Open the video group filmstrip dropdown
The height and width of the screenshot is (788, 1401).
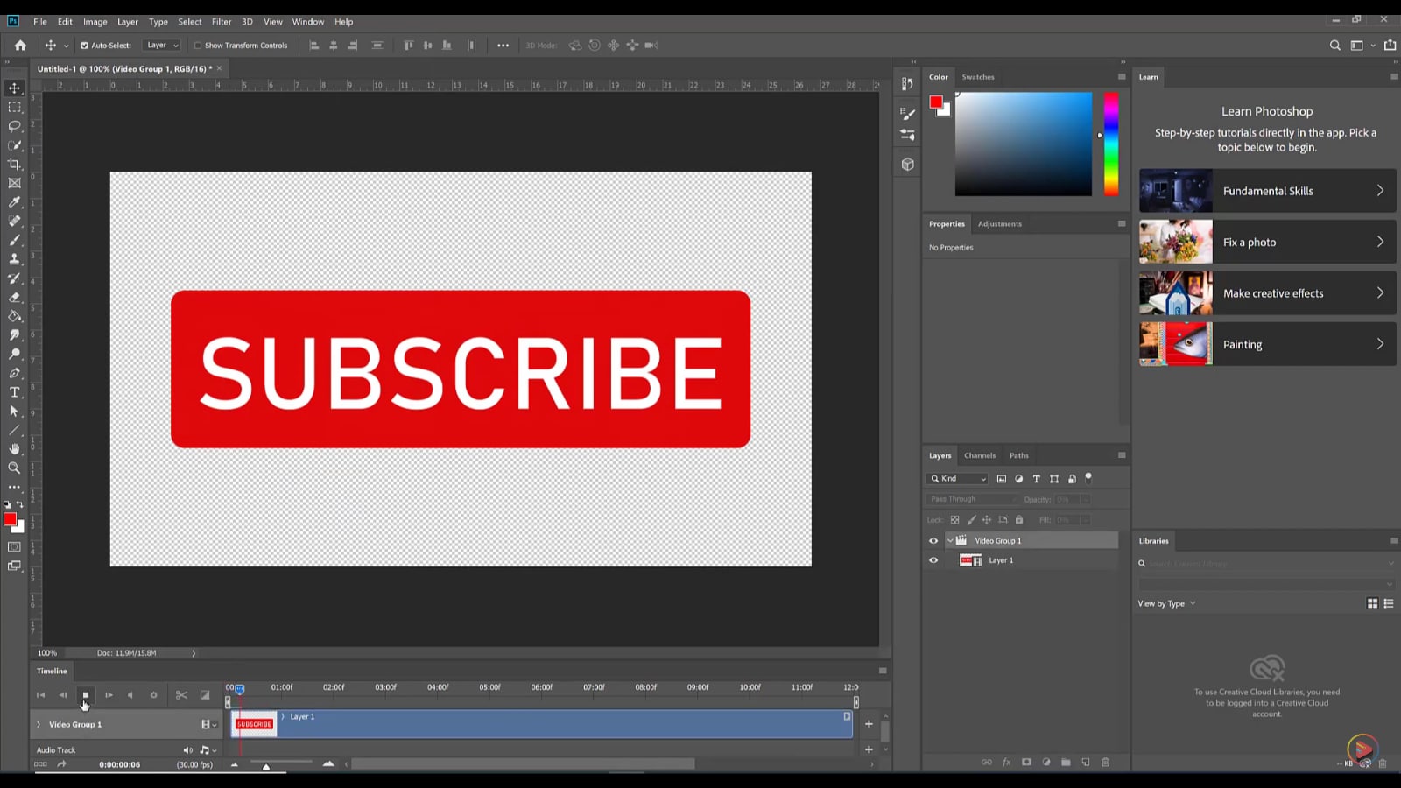208,725
